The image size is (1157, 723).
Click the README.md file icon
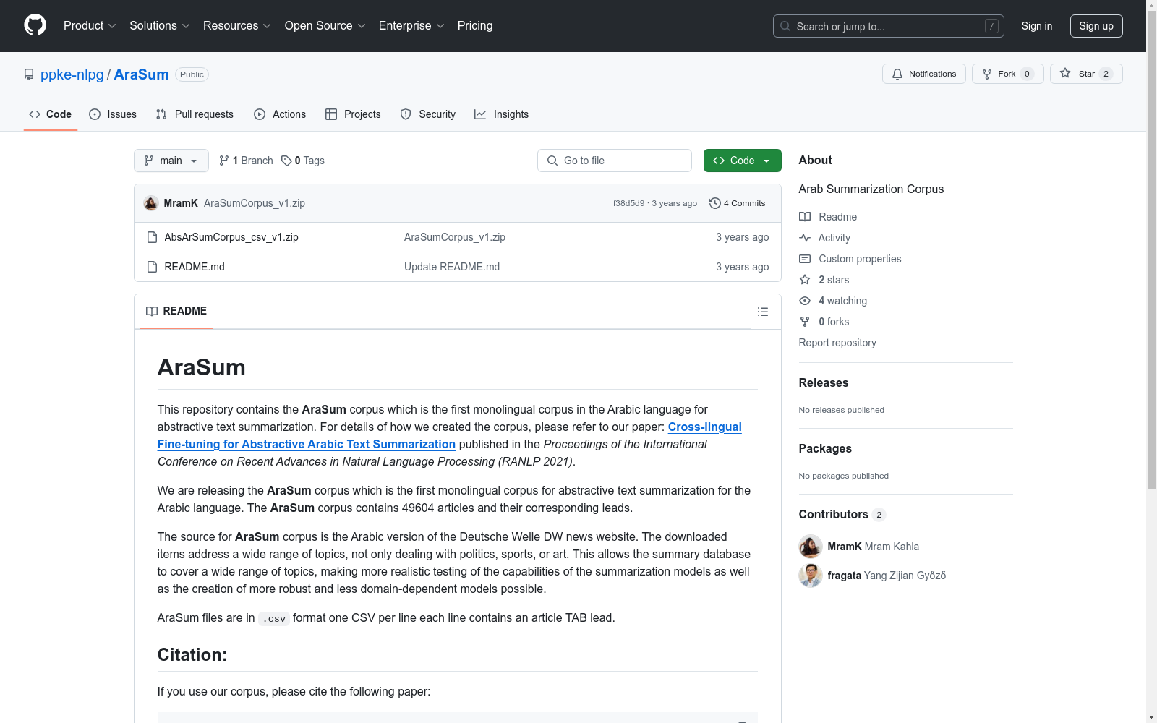pos(152,267)
